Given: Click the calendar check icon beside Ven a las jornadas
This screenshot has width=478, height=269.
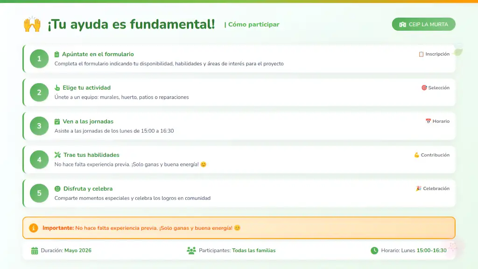Looking at the screenshot, I should coord(57,121).
